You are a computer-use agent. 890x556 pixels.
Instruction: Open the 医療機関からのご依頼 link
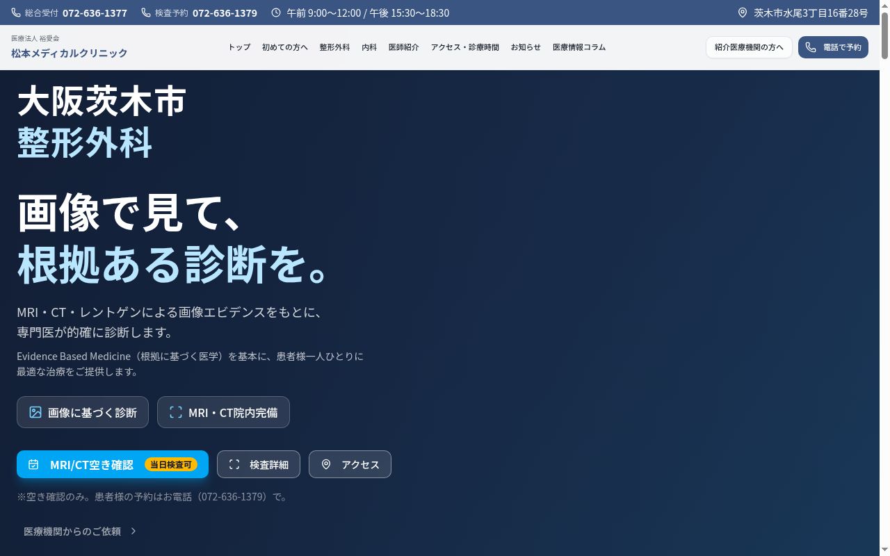(x=80, y=531)
